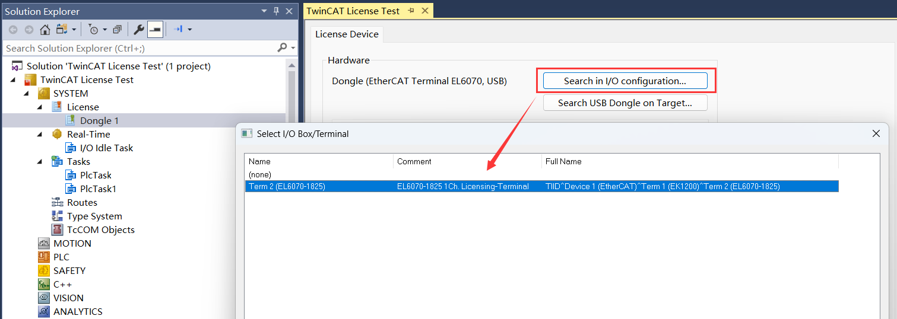Click the Sync with Active Document icon
Image resolution: width=897 pixels, height=319 pixels.
[178, 29]
